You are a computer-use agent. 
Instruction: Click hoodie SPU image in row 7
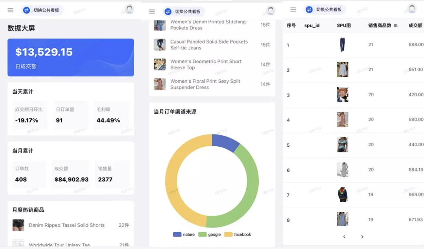click(342, 194)
